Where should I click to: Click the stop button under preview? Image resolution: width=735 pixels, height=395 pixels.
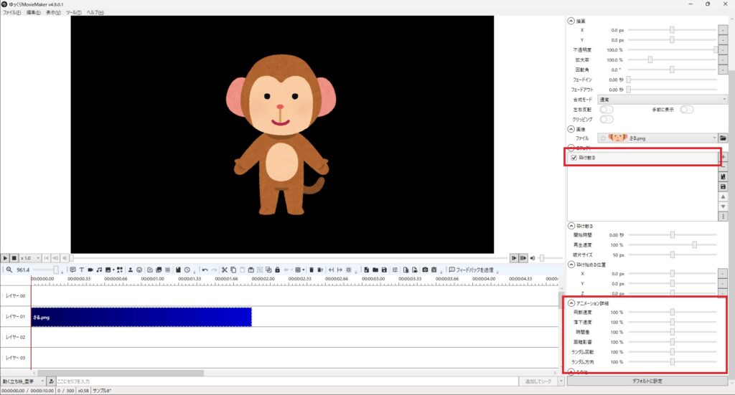point(14,258)
